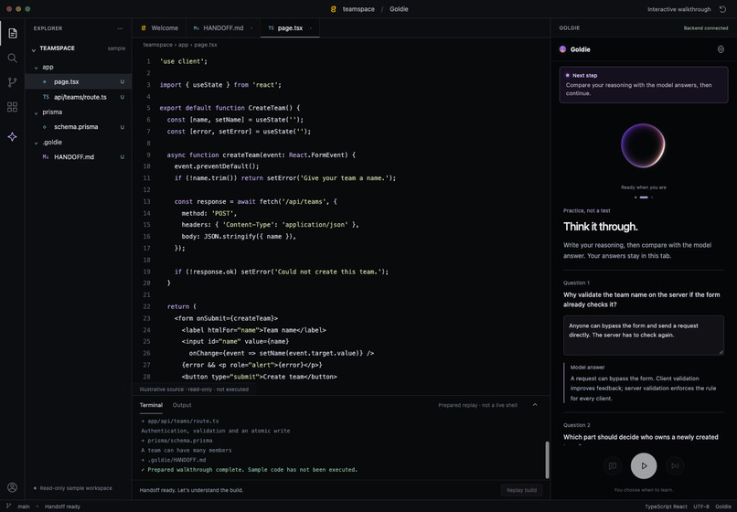Open the Extensions grid icon
The image size is (737, 512).
point(12,107)
